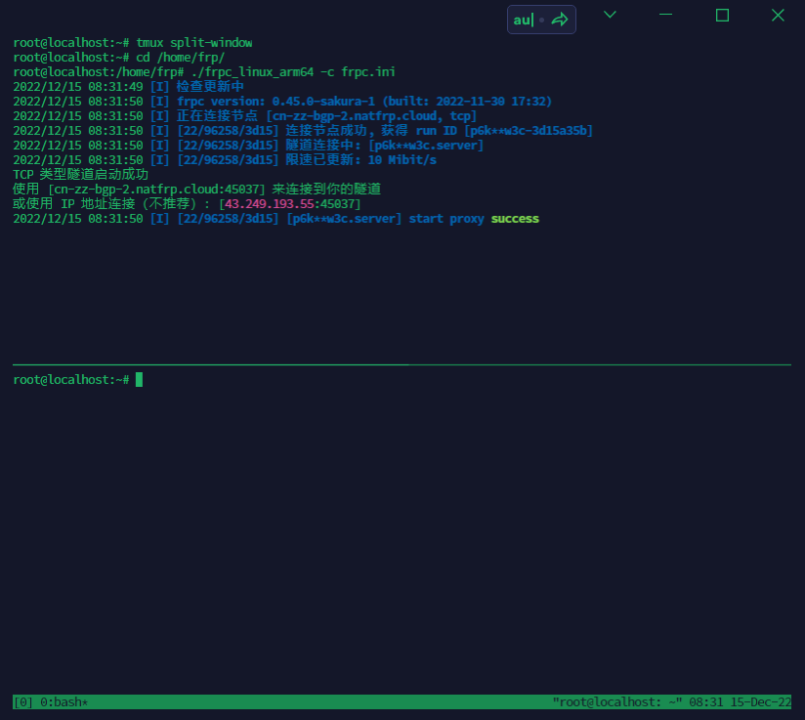
Task: Click the '2022/12/15 08:31:49' timestamp
Action: (x=78, y=86)
